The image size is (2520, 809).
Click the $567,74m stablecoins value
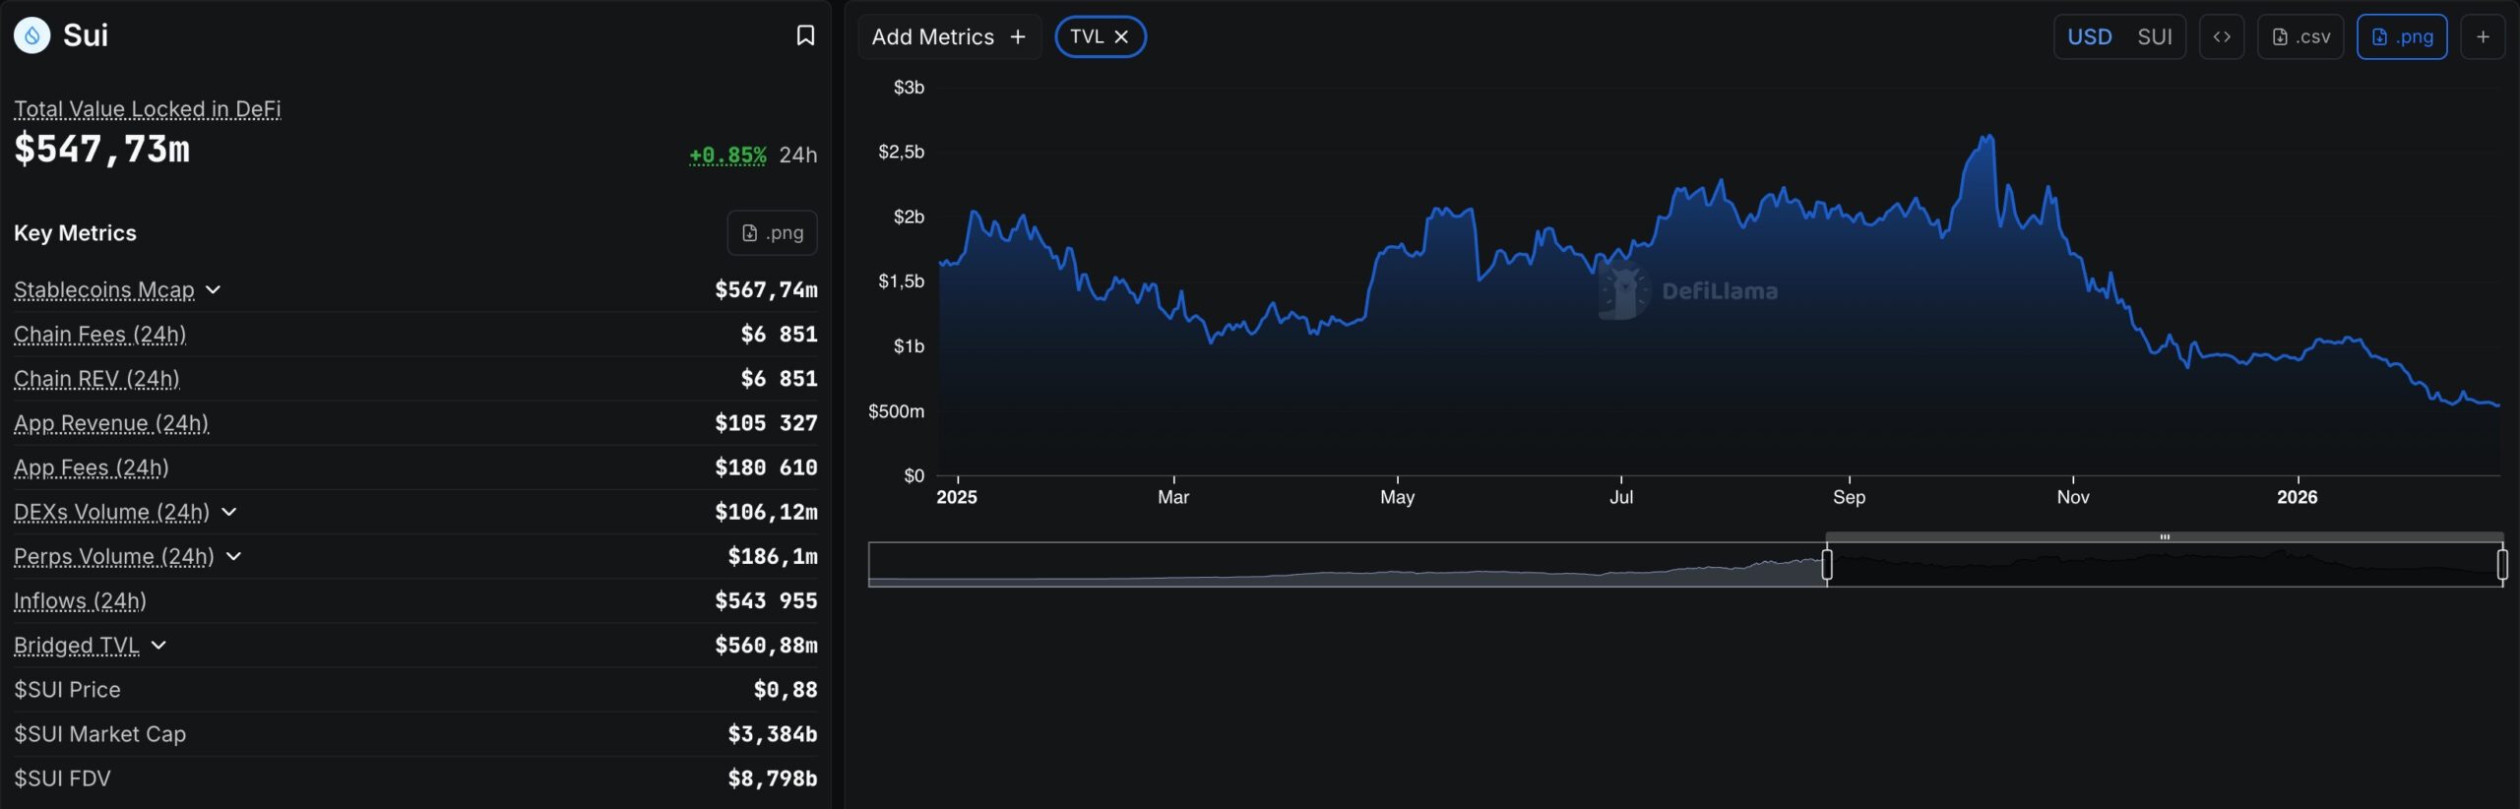pos(766,290)
